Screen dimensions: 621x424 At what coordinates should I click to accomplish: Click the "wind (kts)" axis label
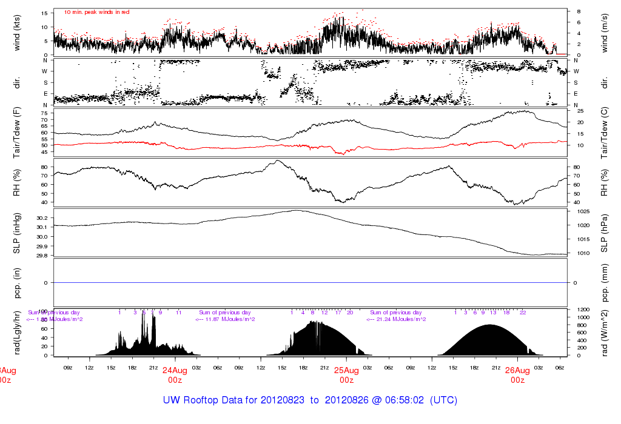pyautogui.click(x=16, y=33)
